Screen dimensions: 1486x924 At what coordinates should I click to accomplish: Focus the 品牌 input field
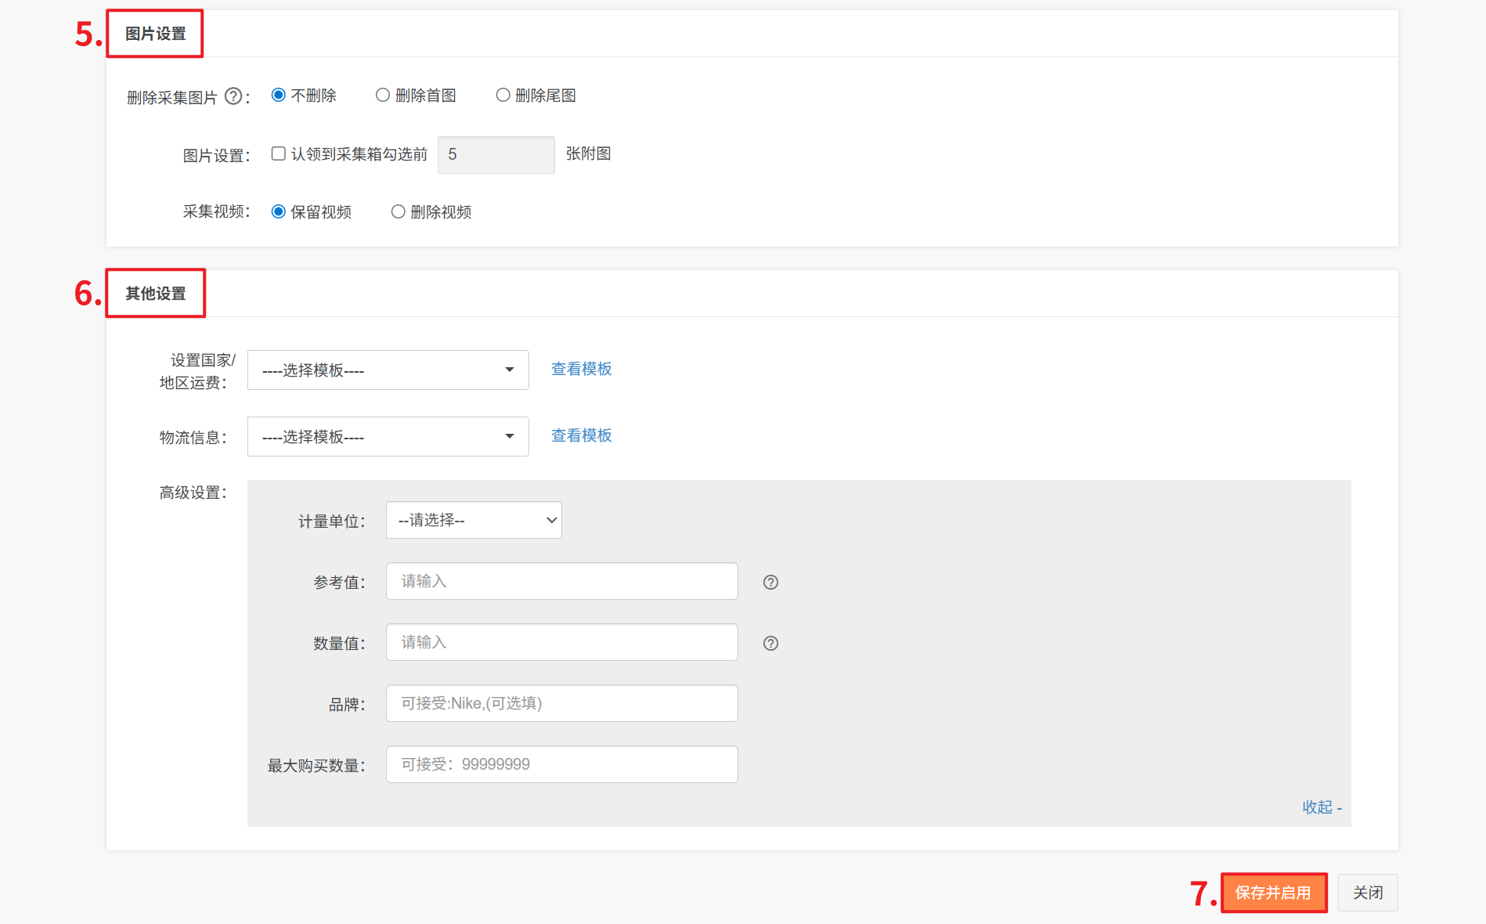click(x=561, y=703)
